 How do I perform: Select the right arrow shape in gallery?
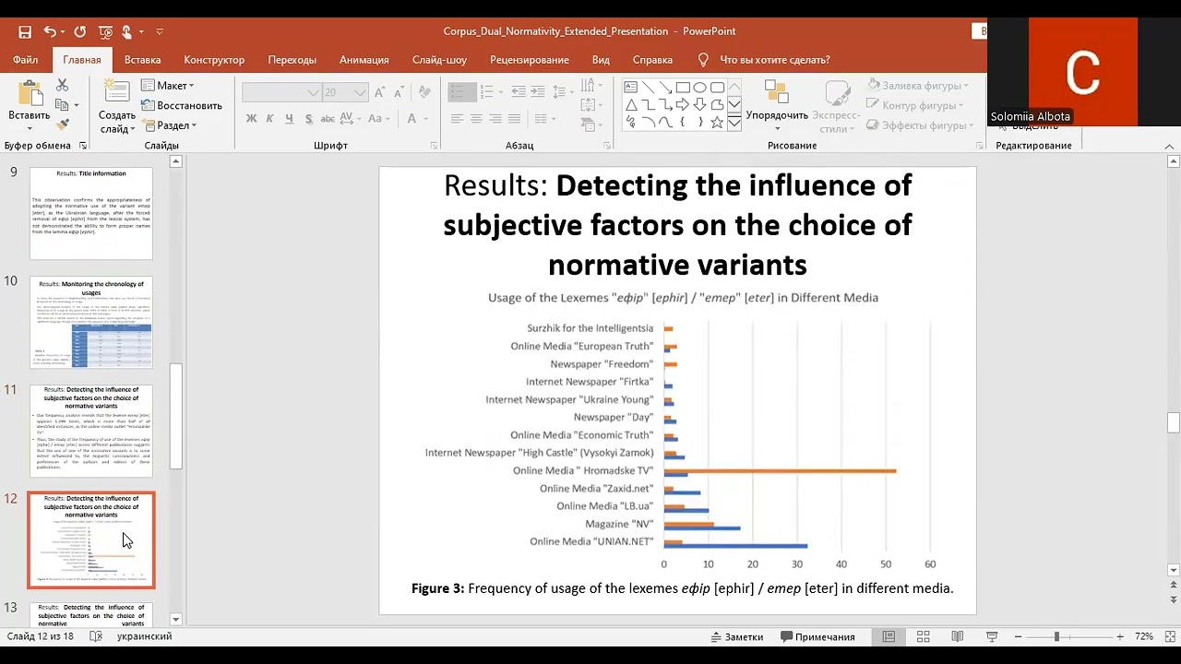(683, 104)
